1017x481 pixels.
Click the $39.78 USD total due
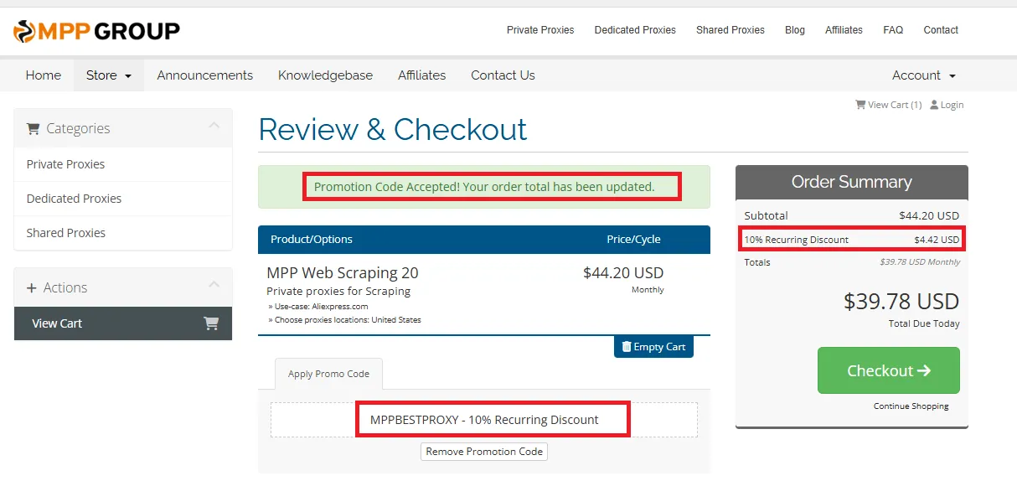[x=901, y=302]
